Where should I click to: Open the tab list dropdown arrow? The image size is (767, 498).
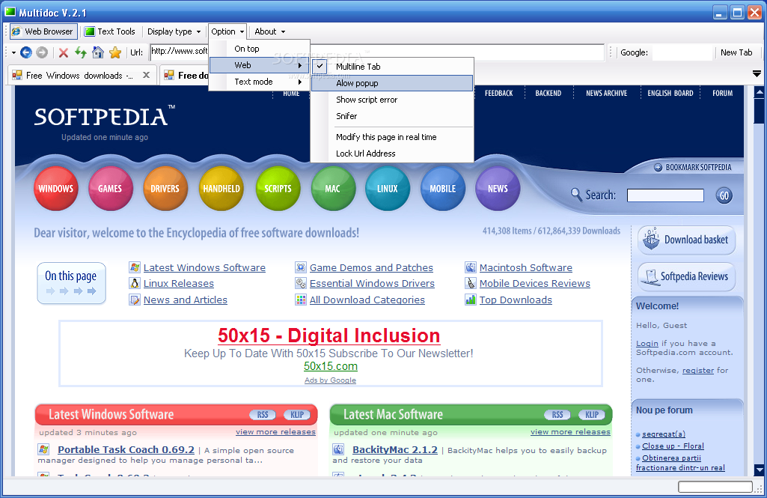(x=757, y=74)
